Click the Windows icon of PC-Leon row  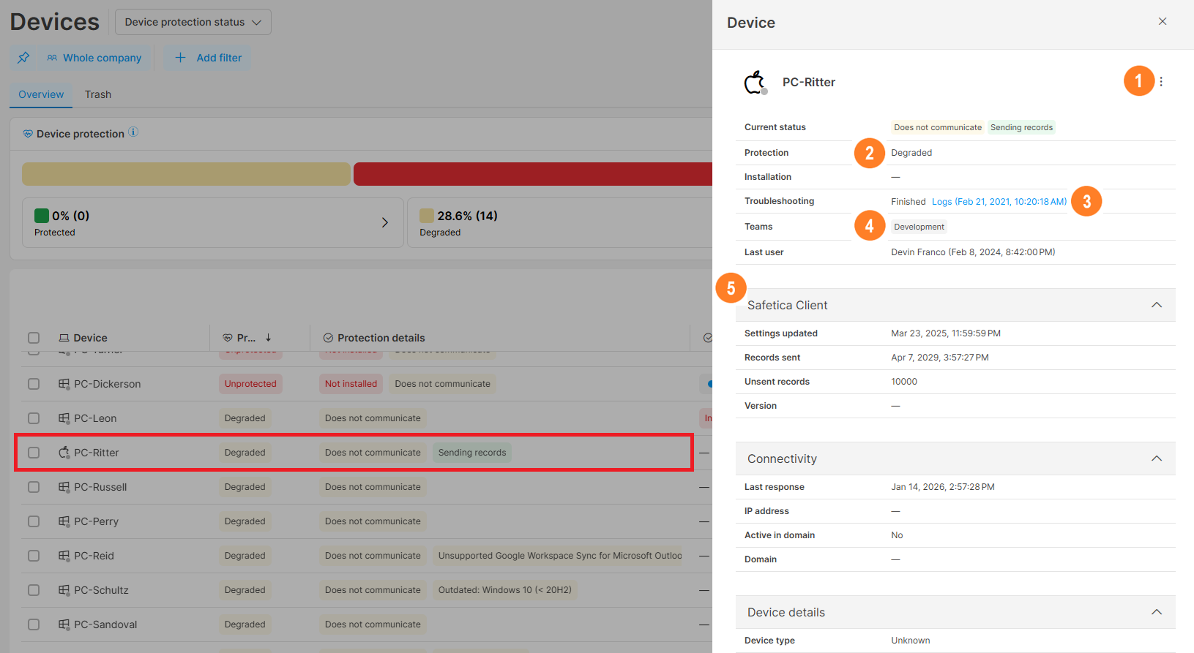pos(64,418)
